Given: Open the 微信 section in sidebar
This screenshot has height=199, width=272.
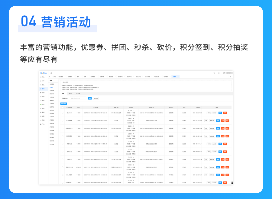Looking at the screenshot, I should 43,104.
